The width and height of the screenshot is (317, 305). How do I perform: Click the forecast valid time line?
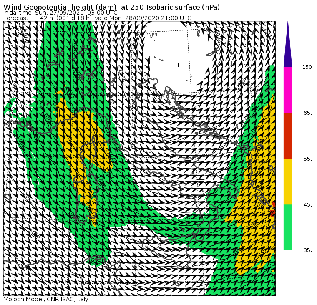coord(97,18)
